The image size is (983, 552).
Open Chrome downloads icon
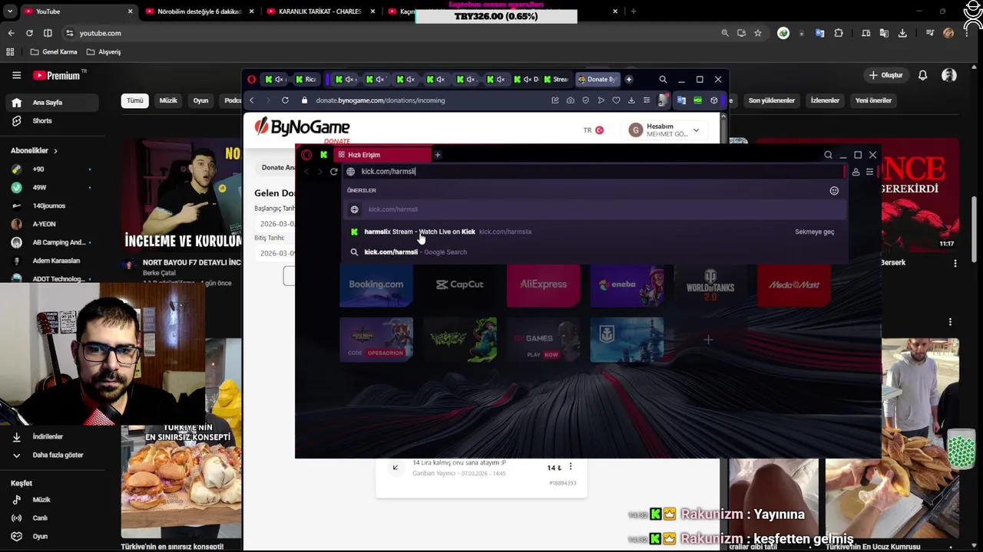tap(902, 33)
